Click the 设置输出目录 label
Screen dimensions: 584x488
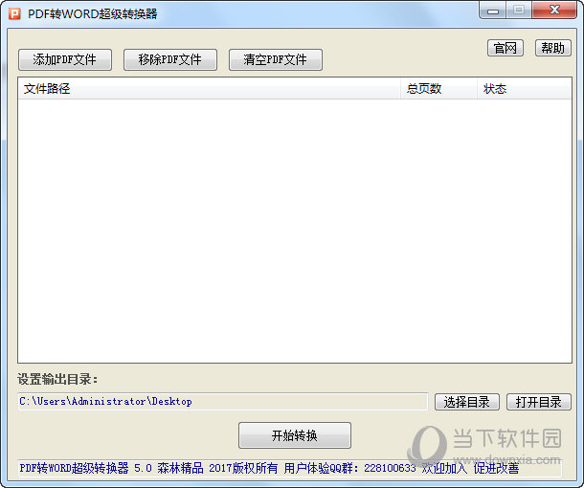point(57,379)
